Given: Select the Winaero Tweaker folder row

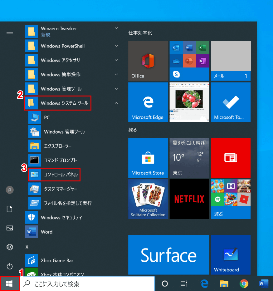Looking at the screenshot, I should coord(73,32).
